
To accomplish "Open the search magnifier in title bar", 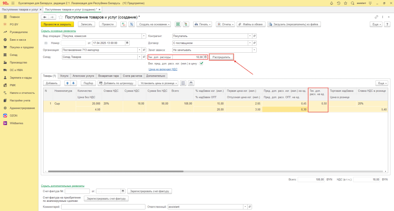I will pyautogui.click(x=352, y=3).
